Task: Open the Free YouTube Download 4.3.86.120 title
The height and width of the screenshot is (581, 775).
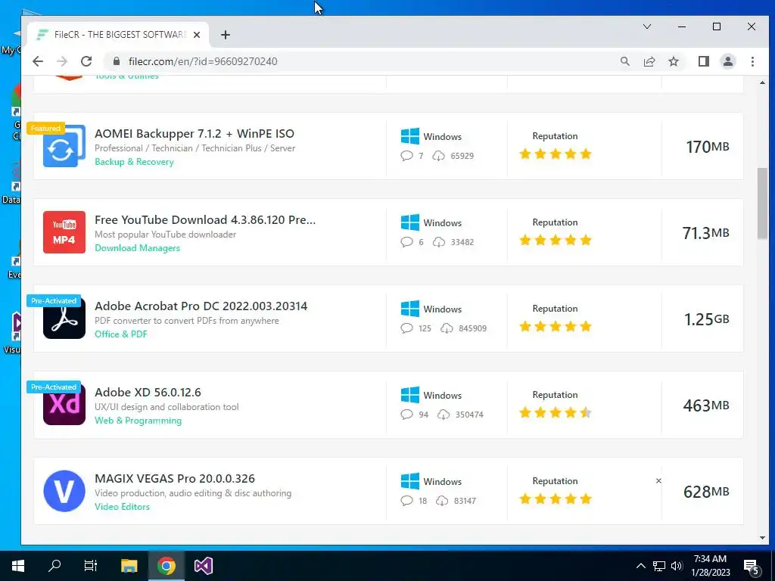Action: [205, 220]
